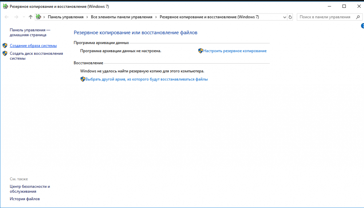Open 'Выбрать другой архив, из которого будут восстанавливаться файлы'

coord(146,79)
